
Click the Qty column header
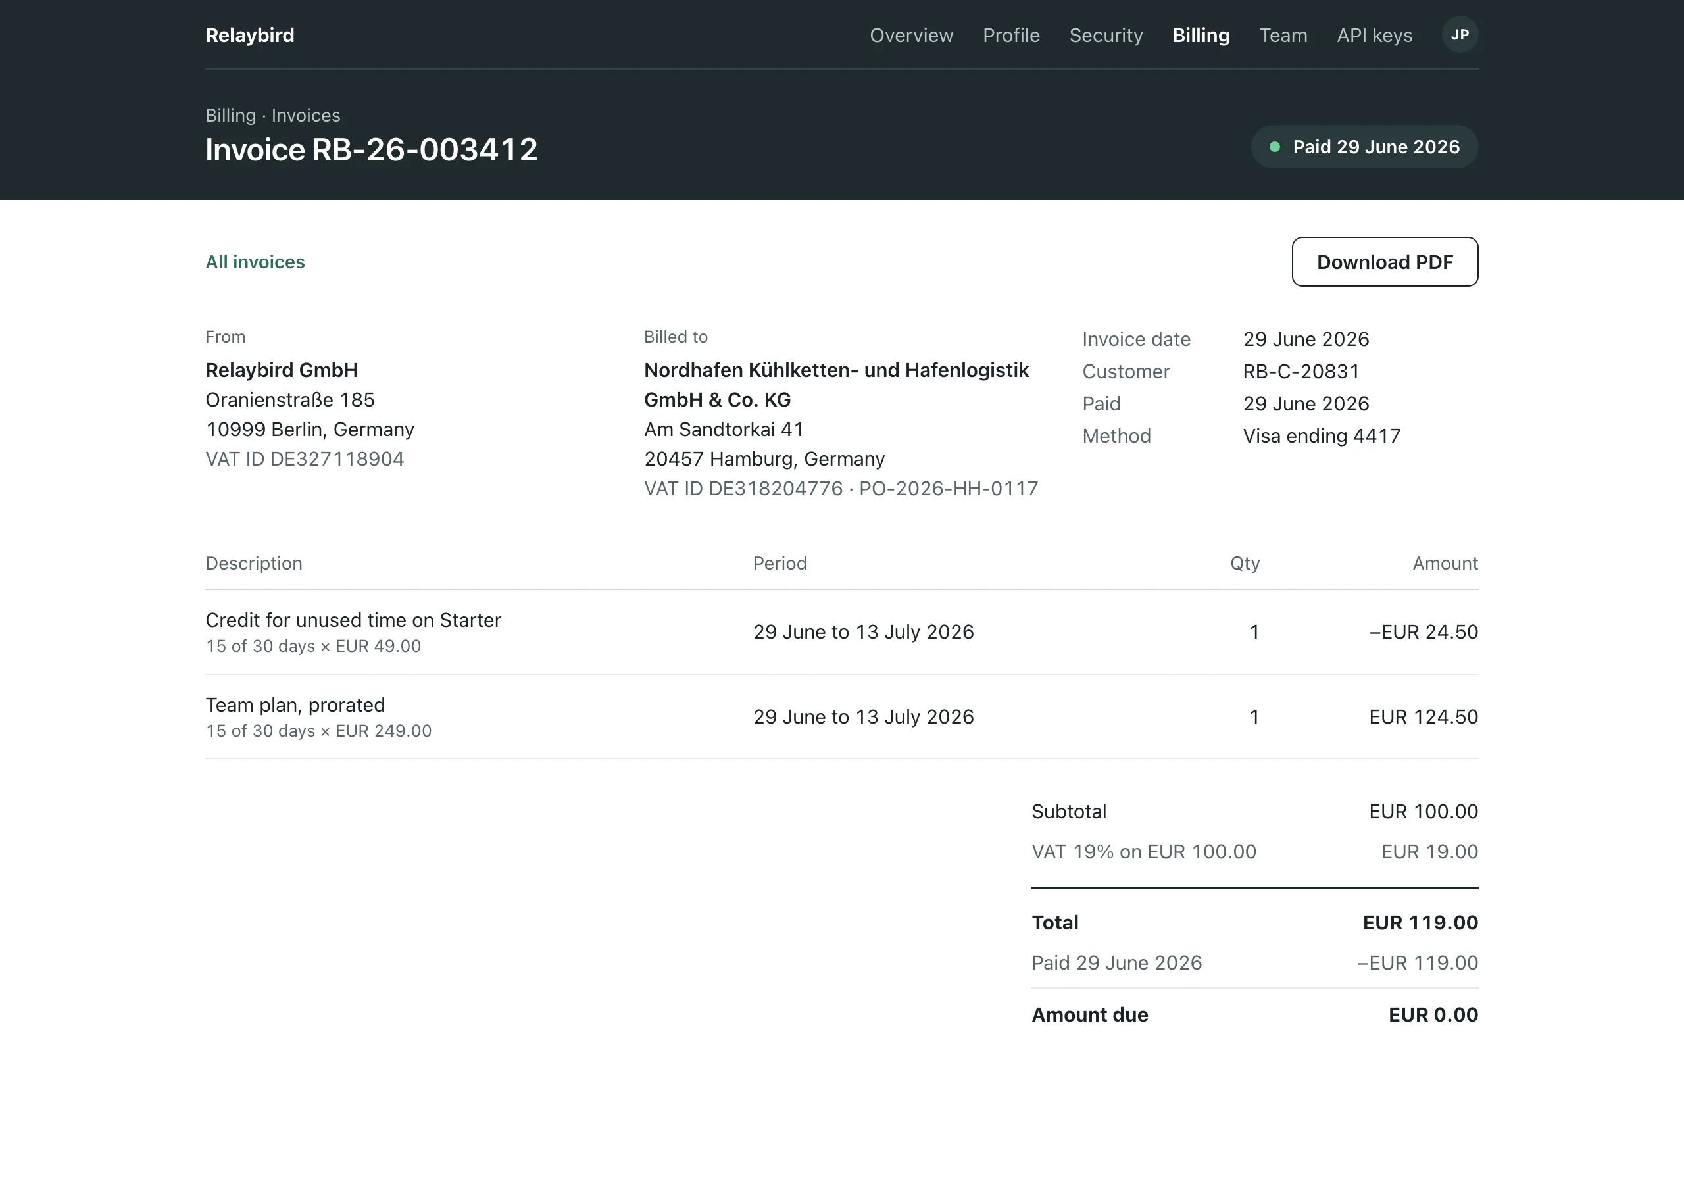click(1245, 564)
